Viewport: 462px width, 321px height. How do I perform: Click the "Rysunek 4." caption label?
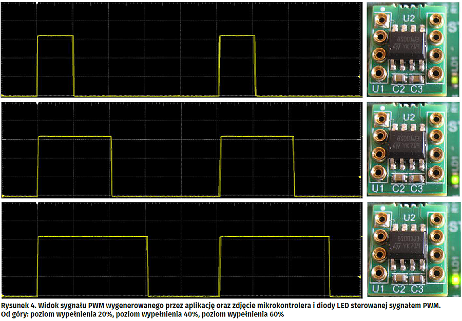coord(19,306)
